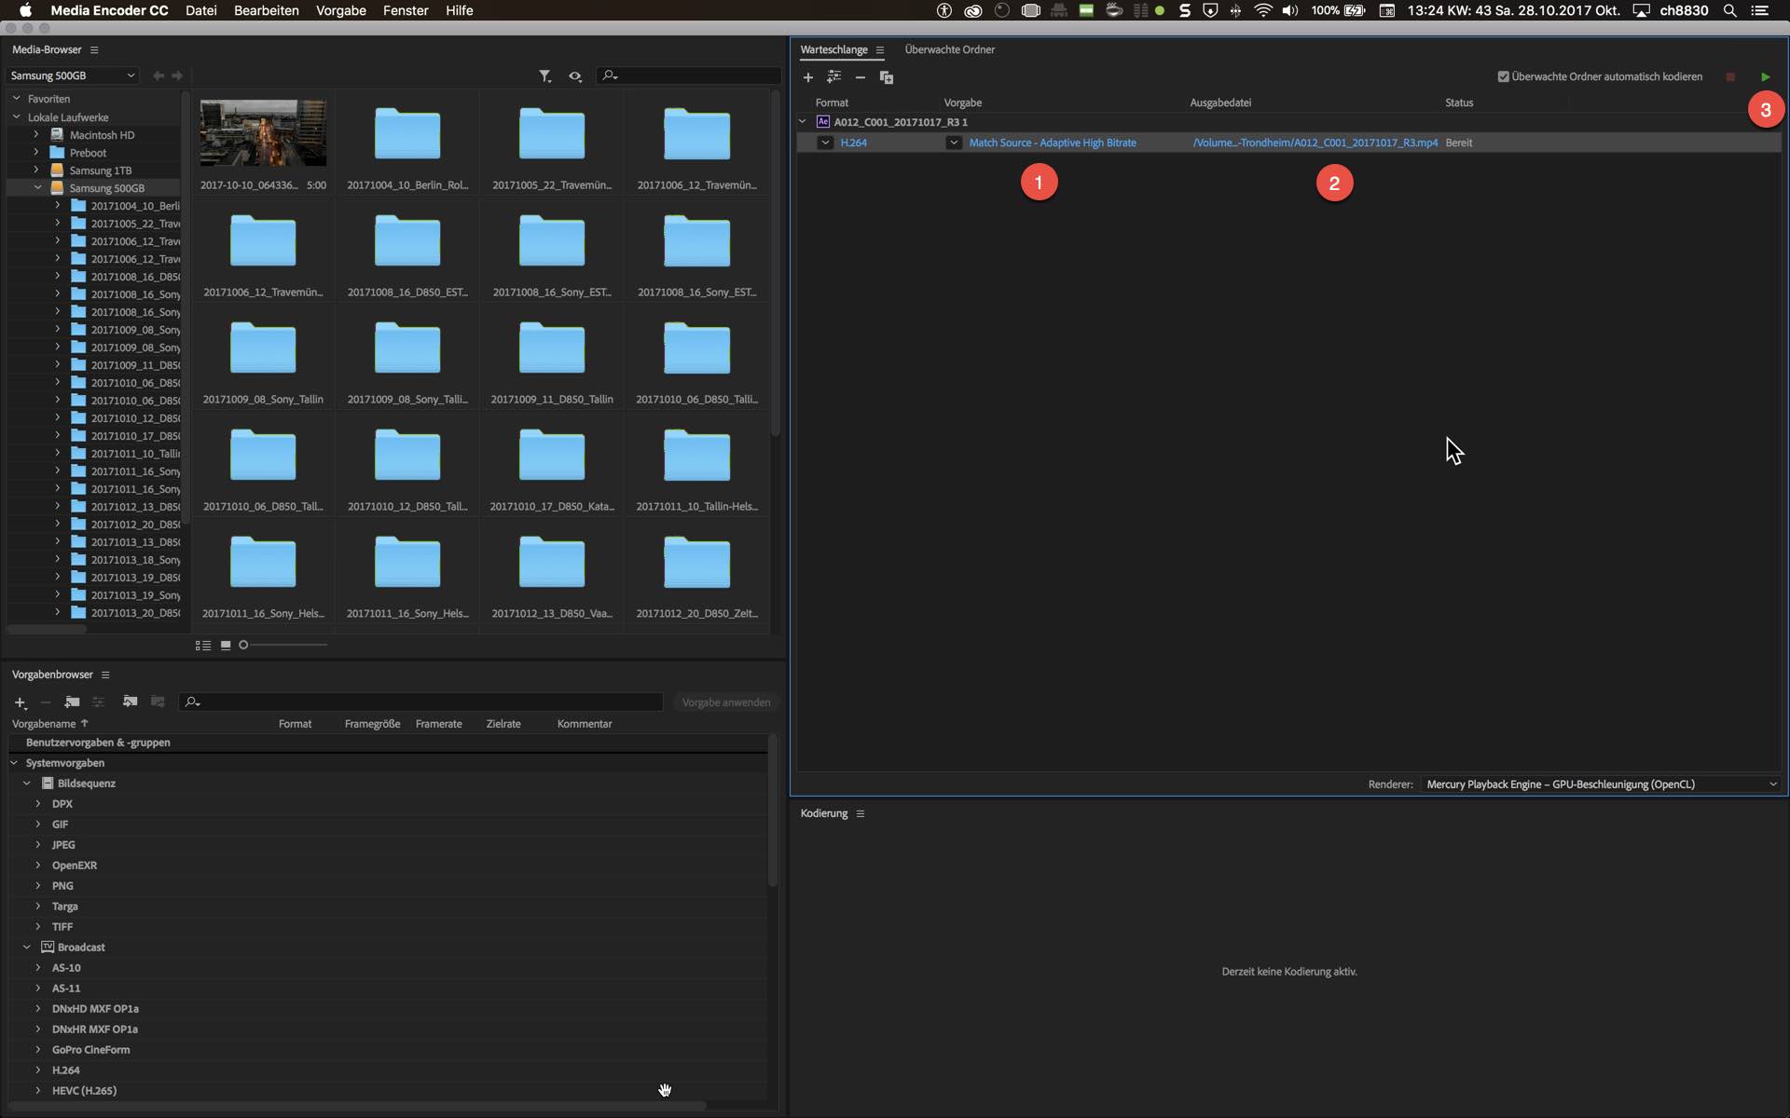The height and width of the screenshot is (1118, 1790).
Task: Click the import presets icon
Action: [130, 702]
